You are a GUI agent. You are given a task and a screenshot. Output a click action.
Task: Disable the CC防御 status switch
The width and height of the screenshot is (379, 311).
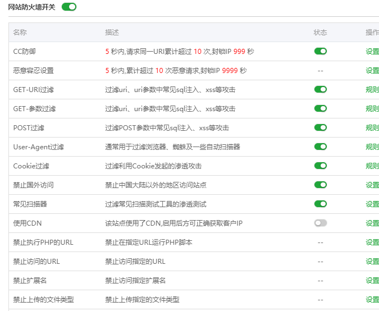coord(320,51)
